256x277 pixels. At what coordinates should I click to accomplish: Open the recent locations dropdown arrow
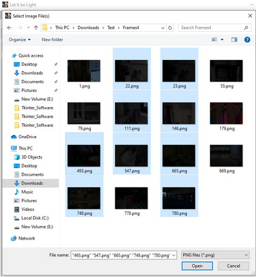28,28
